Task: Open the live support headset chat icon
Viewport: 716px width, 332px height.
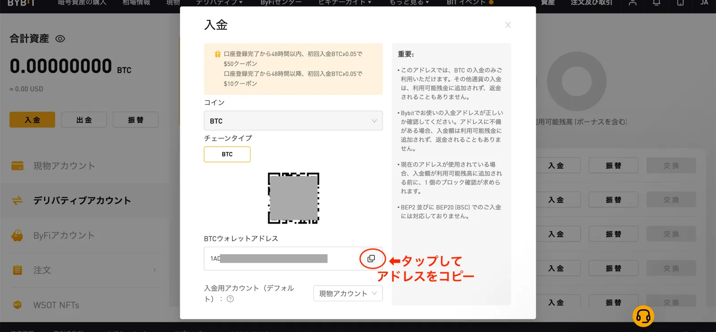Action: (643, 316)
